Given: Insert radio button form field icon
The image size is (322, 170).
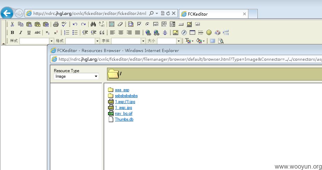Looking at the screenshot, I should coord(147,24).
